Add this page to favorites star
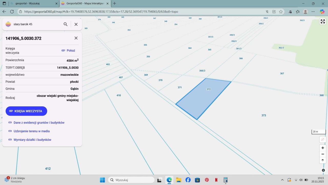Image resolution: width=328 pixels, height=185 pixels. [x=281, y=12]
